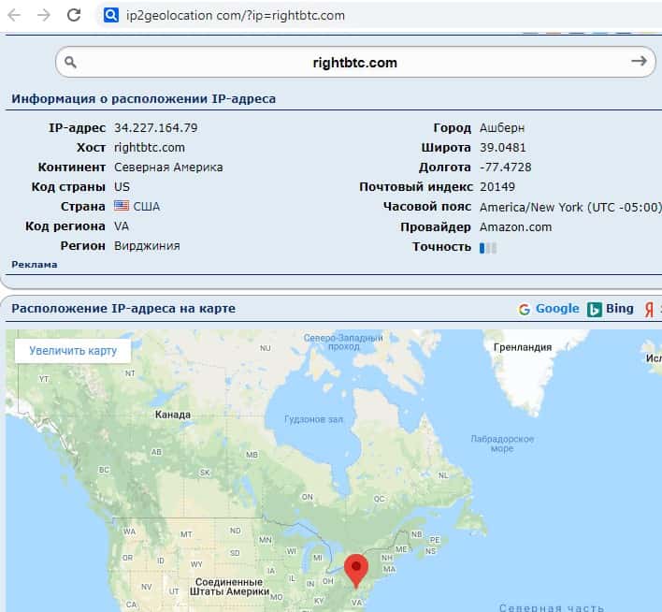Viewport: 662px width, 612px height.
Task: Click the Yandex Я icon above the map
Action: click(x=649, y=310)
